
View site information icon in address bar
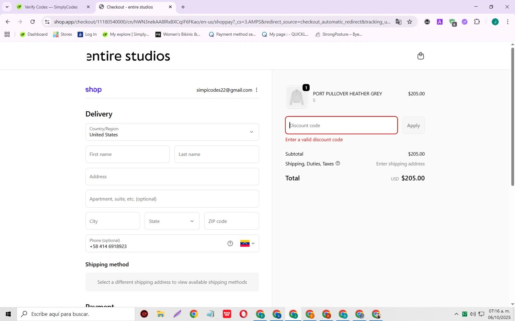pos(47,22)
